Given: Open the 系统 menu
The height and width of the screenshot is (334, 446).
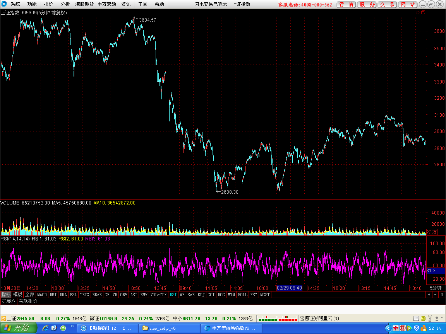Looking at the screenshot, I should (x=15, y=4).
